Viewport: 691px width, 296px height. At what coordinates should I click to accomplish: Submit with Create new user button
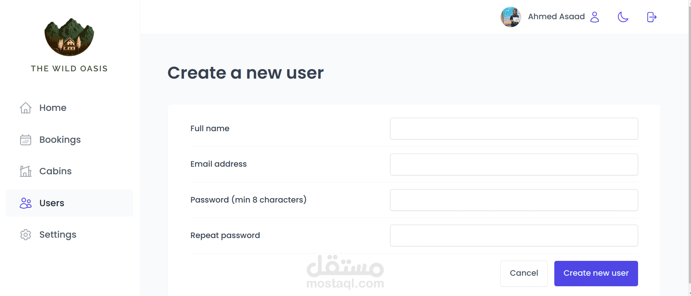(x=596, y=273)
